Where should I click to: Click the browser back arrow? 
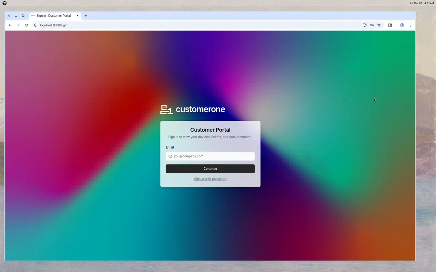(10, 25)
